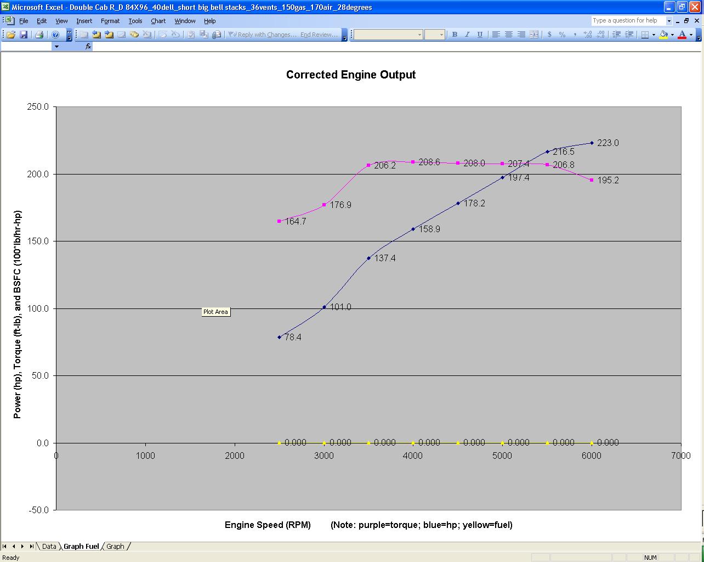The height and width of the screenshot is (562, 704).
Task: Click the Currency Style dollar icon
Action: (x=549, y=35)
